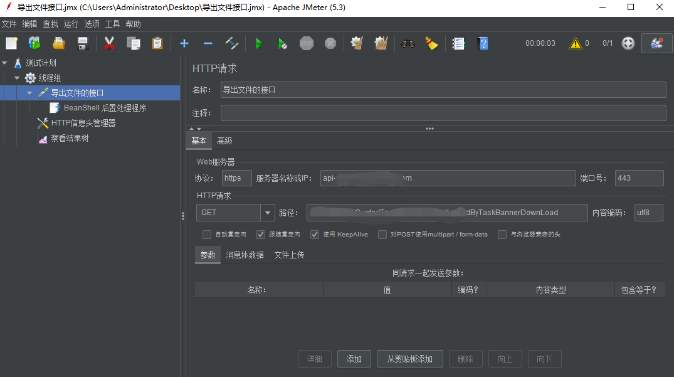The height and width of the screenshot is (377, 674).
Task: Click the 详细 button
Action: [315, 359]
